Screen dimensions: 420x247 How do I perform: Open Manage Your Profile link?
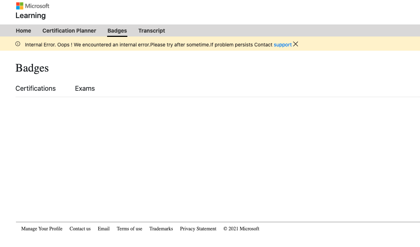tap(42, 229)
